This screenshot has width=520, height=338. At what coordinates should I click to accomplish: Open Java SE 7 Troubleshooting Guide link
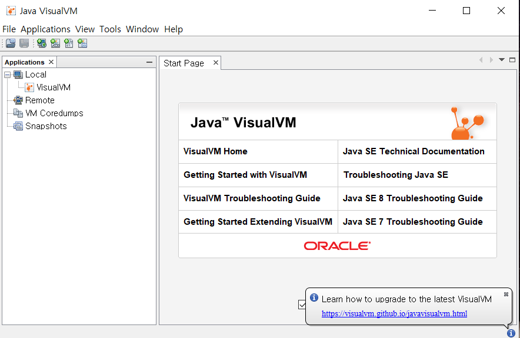412,222
